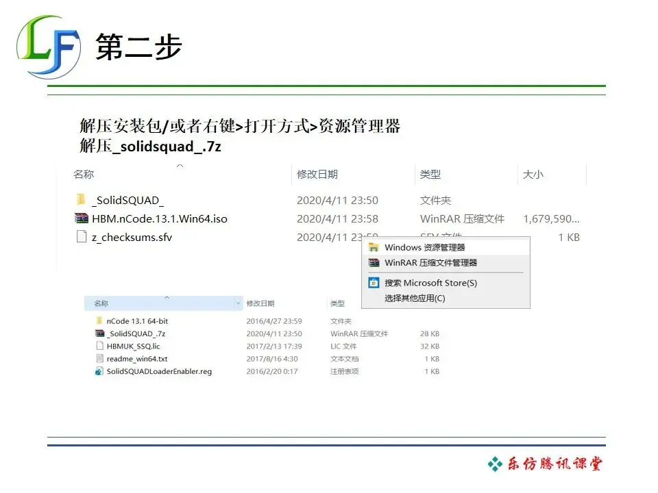Select the _SolidSQUAD_ folder icon
This screenshot has width=658, height=493.
(x=81, y=200)
